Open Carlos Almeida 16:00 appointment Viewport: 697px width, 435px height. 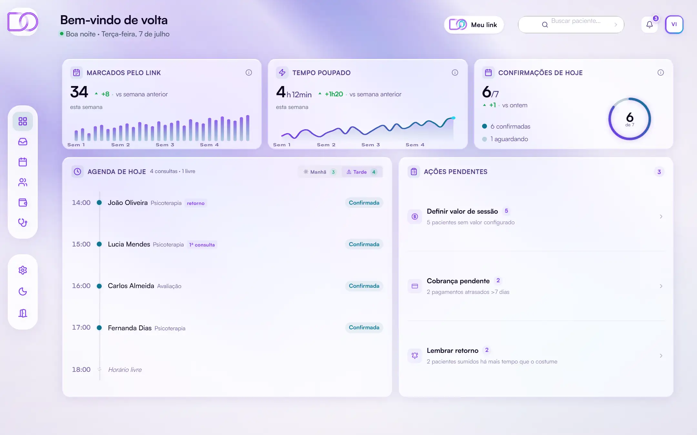[x=227, y=286]
